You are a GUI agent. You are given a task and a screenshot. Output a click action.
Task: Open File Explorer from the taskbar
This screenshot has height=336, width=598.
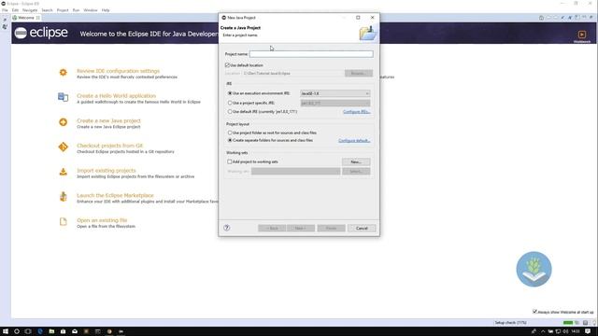tap(51, 331)
